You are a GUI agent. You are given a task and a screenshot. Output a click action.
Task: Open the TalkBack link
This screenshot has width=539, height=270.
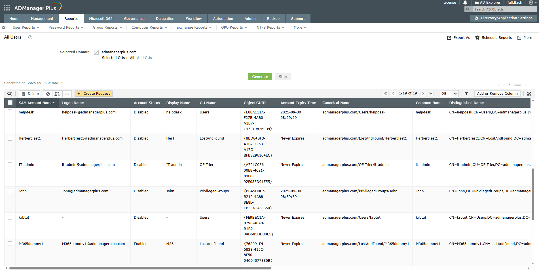pos(514,3)
